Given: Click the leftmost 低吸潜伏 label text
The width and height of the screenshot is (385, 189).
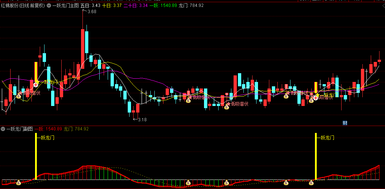Looking at the screenshot, I should click(31, 93).
